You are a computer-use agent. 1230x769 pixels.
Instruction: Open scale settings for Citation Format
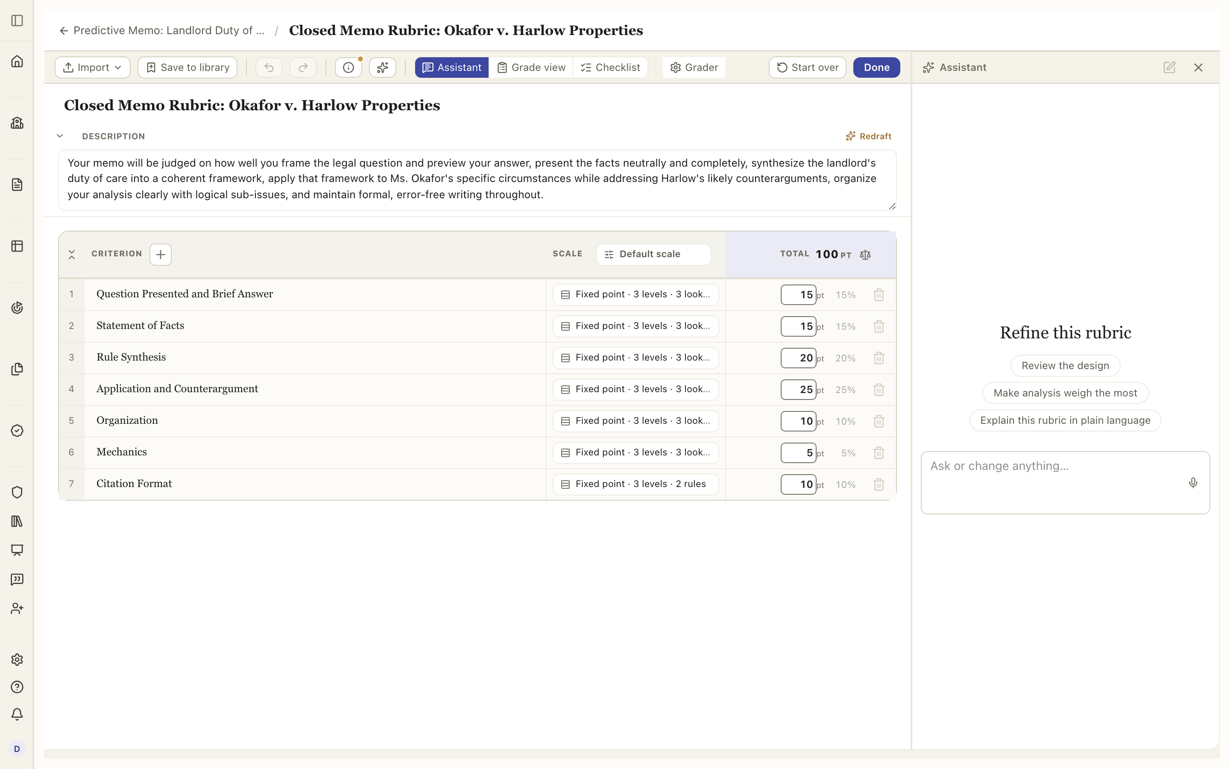pos(635,484)
